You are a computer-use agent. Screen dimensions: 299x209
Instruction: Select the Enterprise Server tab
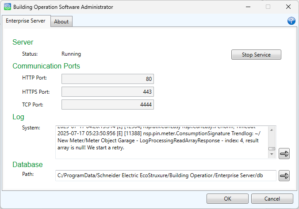pos(26,21)
